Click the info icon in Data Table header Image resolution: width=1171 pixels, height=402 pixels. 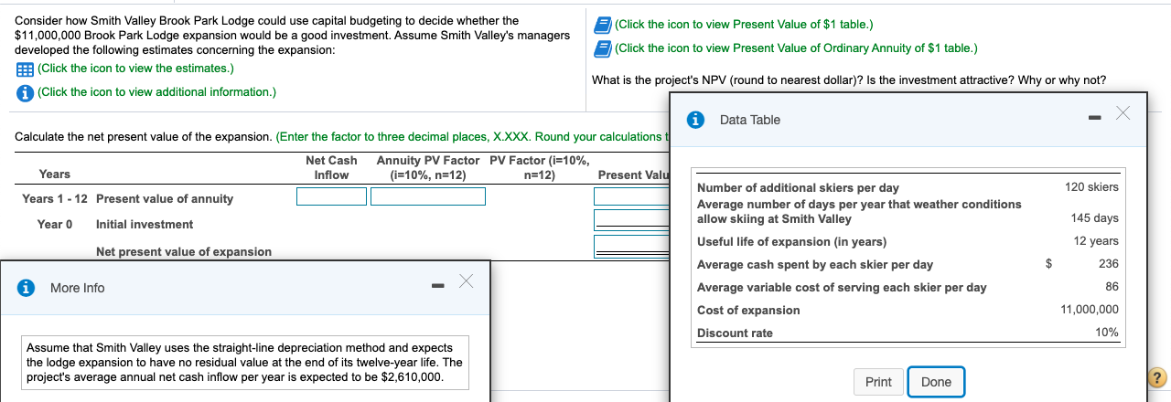point(697,120)
